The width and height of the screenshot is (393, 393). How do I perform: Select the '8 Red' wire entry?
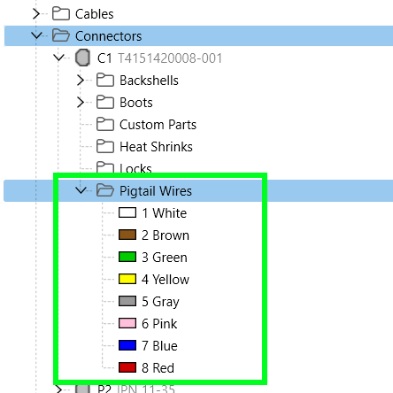pyautogui.click(x=158, y=368)
